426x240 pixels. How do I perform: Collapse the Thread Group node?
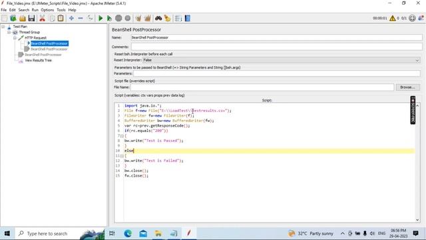click(x=9, y=32)
